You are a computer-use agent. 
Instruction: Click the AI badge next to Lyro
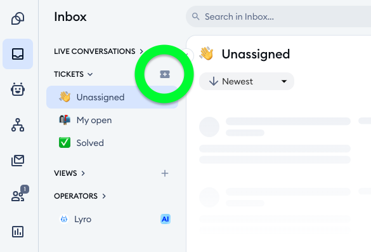(166, 219)
